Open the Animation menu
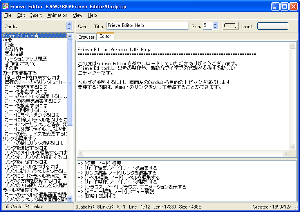This screenshot has height=212, width=300. point(57,15)
